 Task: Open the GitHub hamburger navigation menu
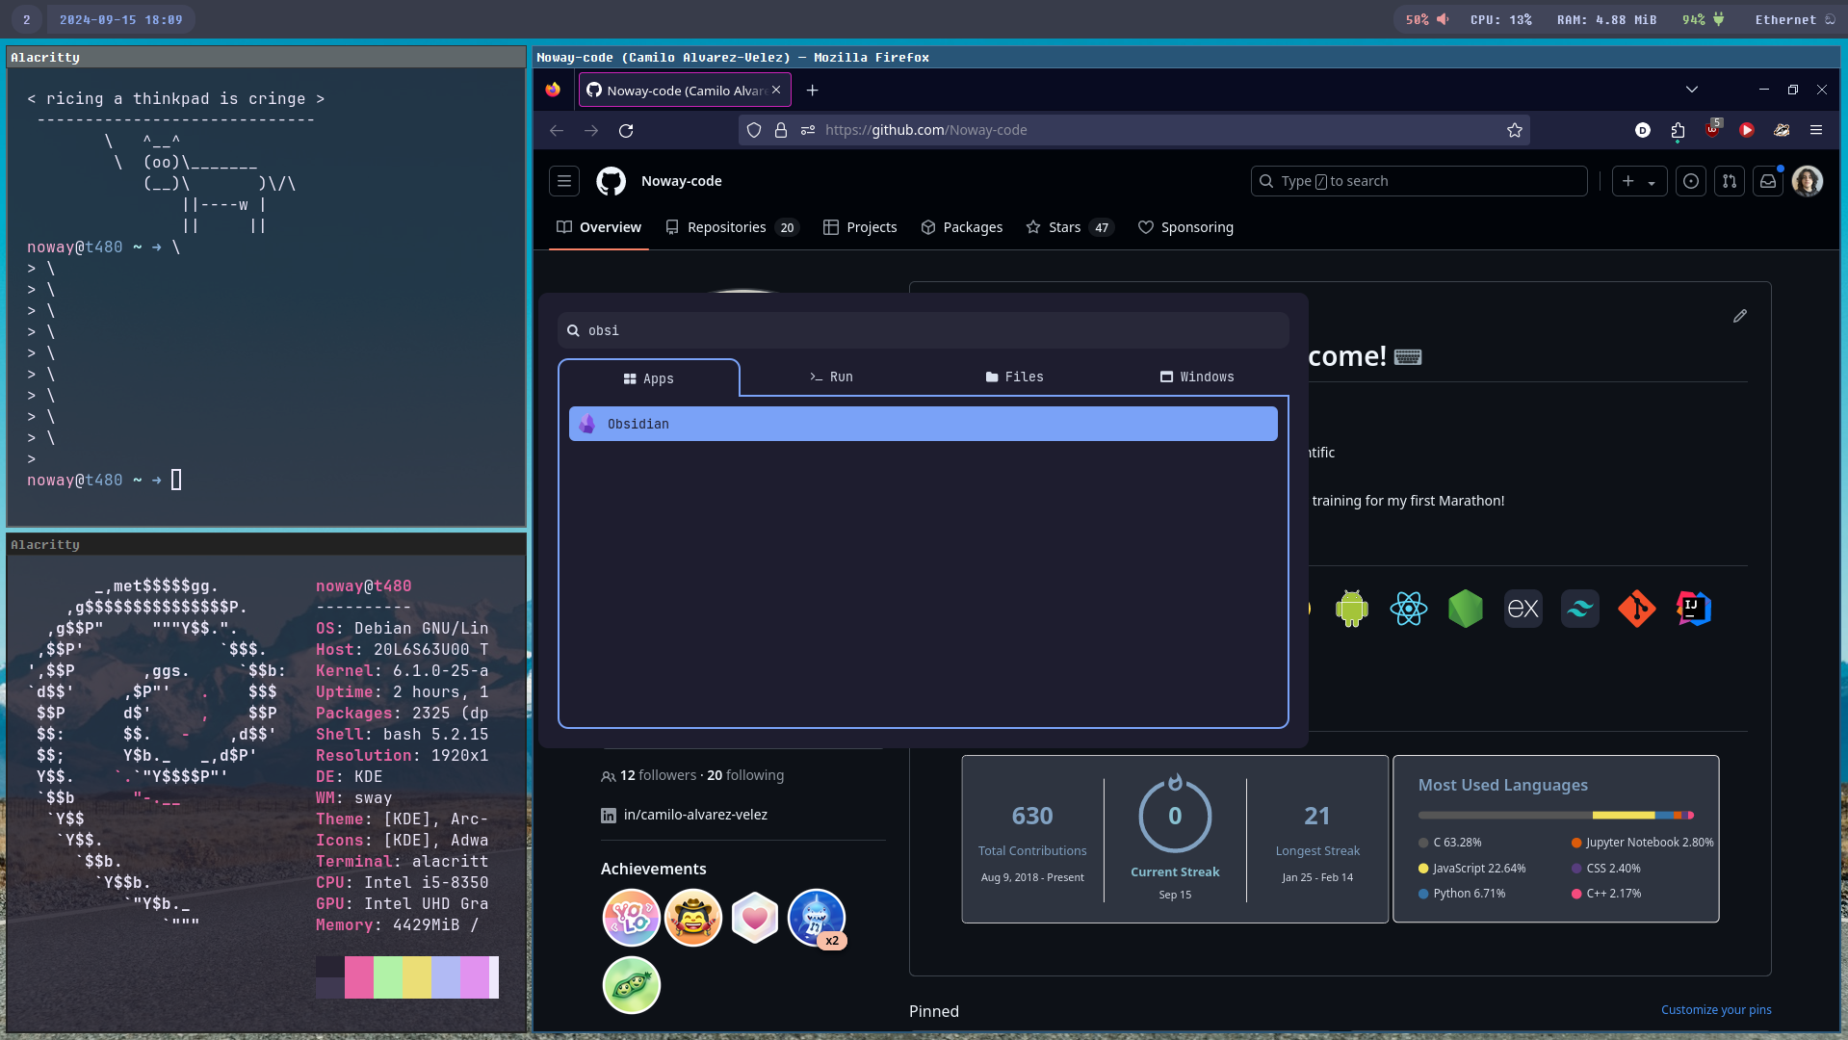click(x=564, y=181)
